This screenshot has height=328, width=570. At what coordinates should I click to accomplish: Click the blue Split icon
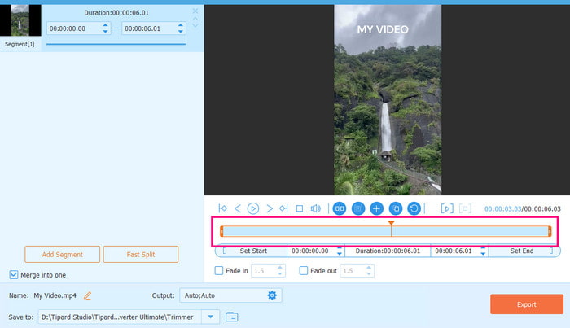[340, 208]
